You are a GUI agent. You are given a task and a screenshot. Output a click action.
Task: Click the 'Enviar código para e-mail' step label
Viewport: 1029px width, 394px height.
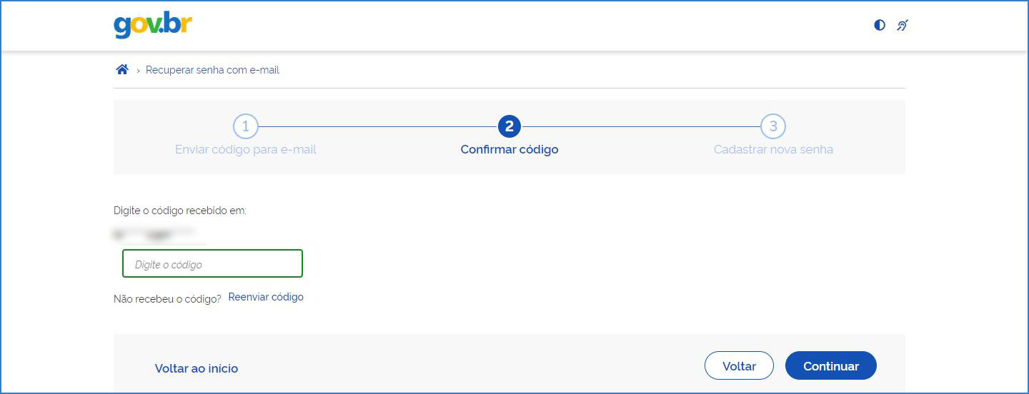click(246, 150)
